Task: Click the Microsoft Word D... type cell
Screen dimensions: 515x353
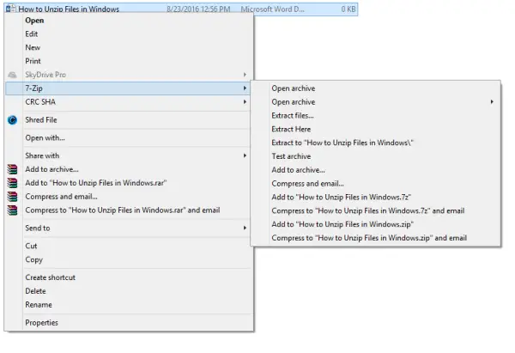Action: [273, 9]
